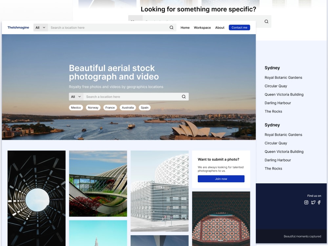The image size is (328, 246).
Task: Select the Mexico location tag
Action: (76, 108)
